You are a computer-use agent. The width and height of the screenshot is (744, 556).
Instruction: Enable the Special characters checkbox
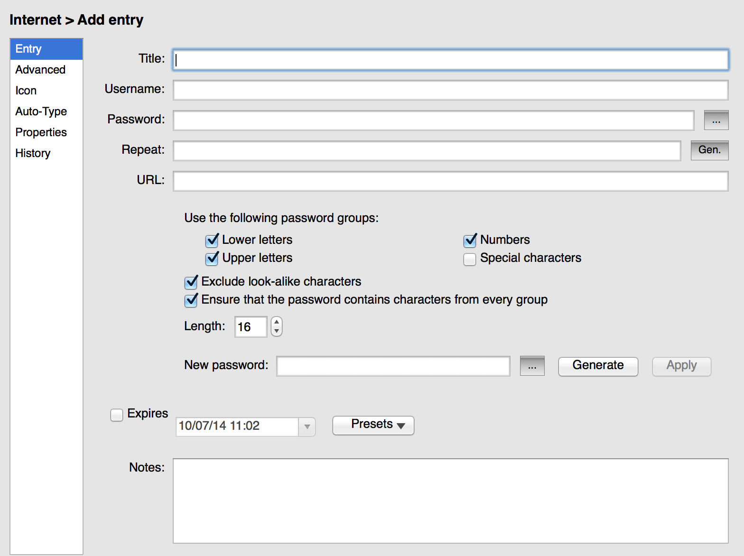(470, 259)
